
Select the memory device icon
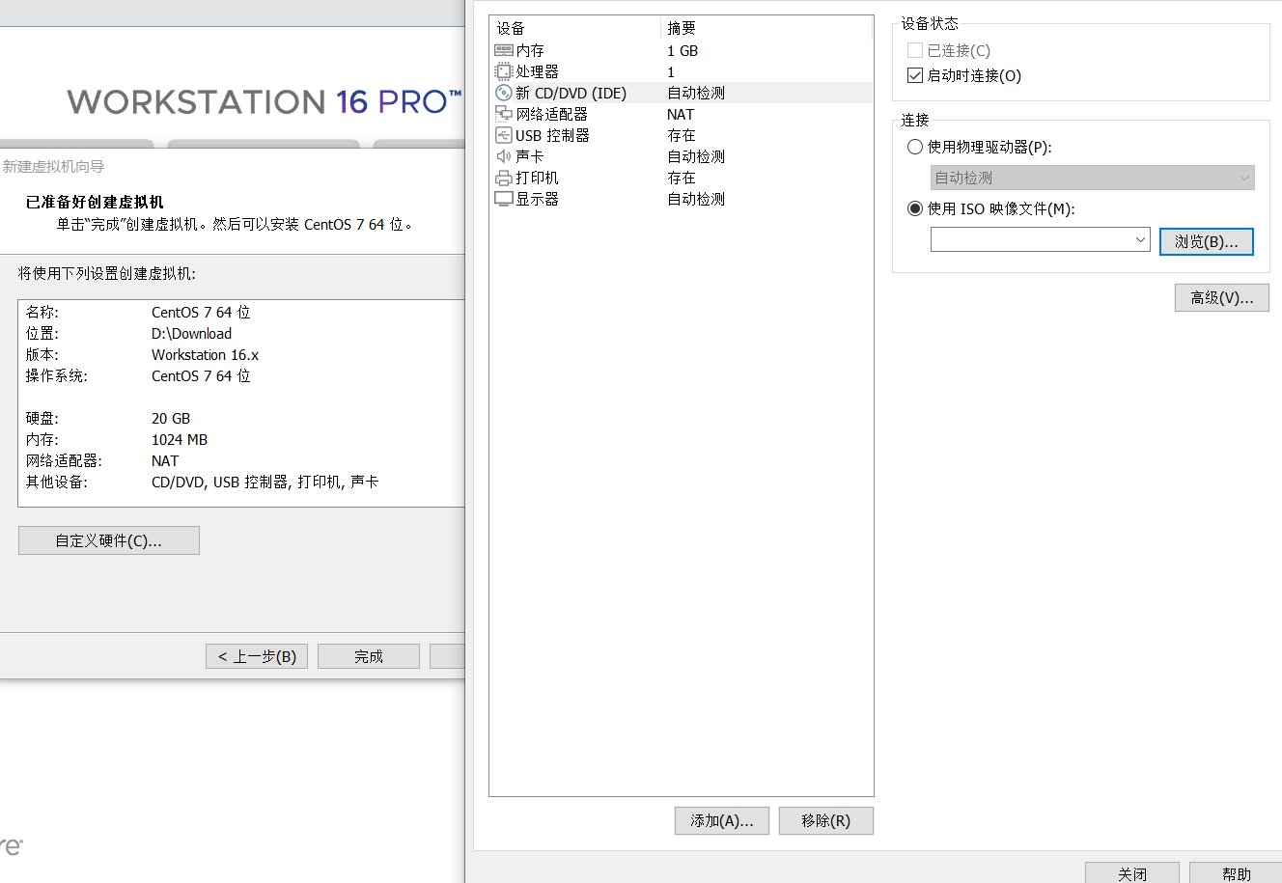pyautogui.click(x=503, y=50)
